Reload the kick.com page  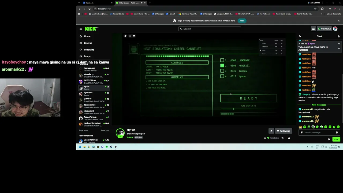pos(90,9)
